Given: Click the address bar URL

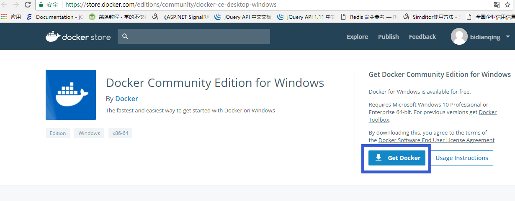Looking at the screenshot, I should coord(171,5).
